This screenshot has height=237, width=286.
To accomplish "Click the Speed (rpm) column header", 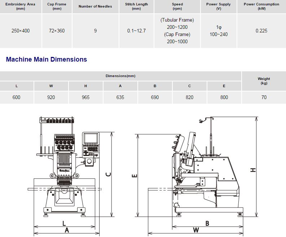I will click(177, 6).
